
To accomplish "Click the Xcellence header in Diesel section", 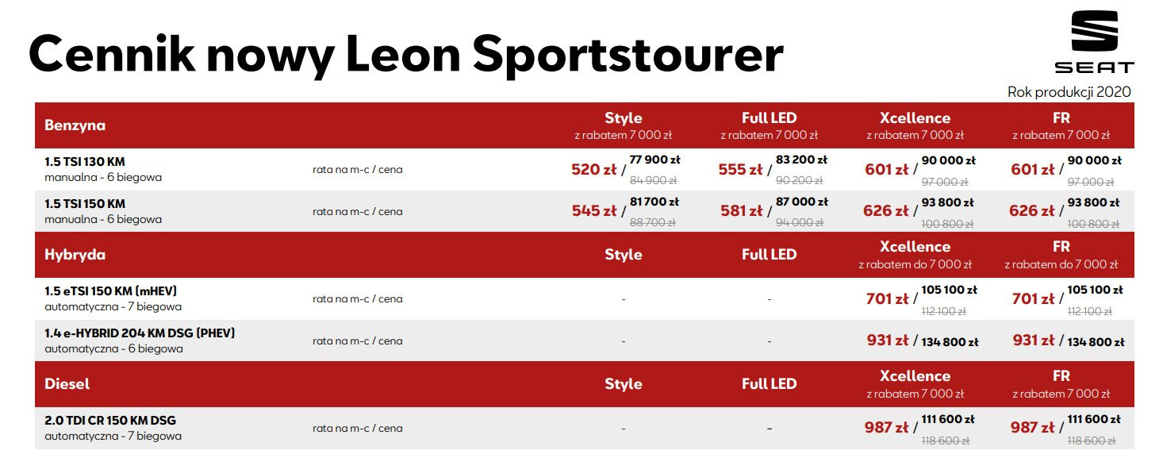I will point(915,376).
